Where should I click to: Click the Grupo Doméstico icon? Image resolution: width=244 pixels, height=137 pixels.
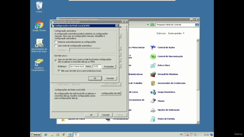(x=153, y=92)
